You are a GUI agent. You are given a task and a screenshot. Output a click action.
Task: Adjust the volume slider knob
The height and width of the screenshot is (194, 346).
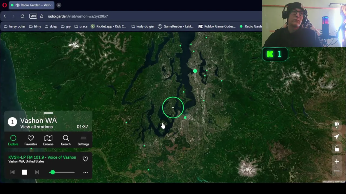point(53,172)
